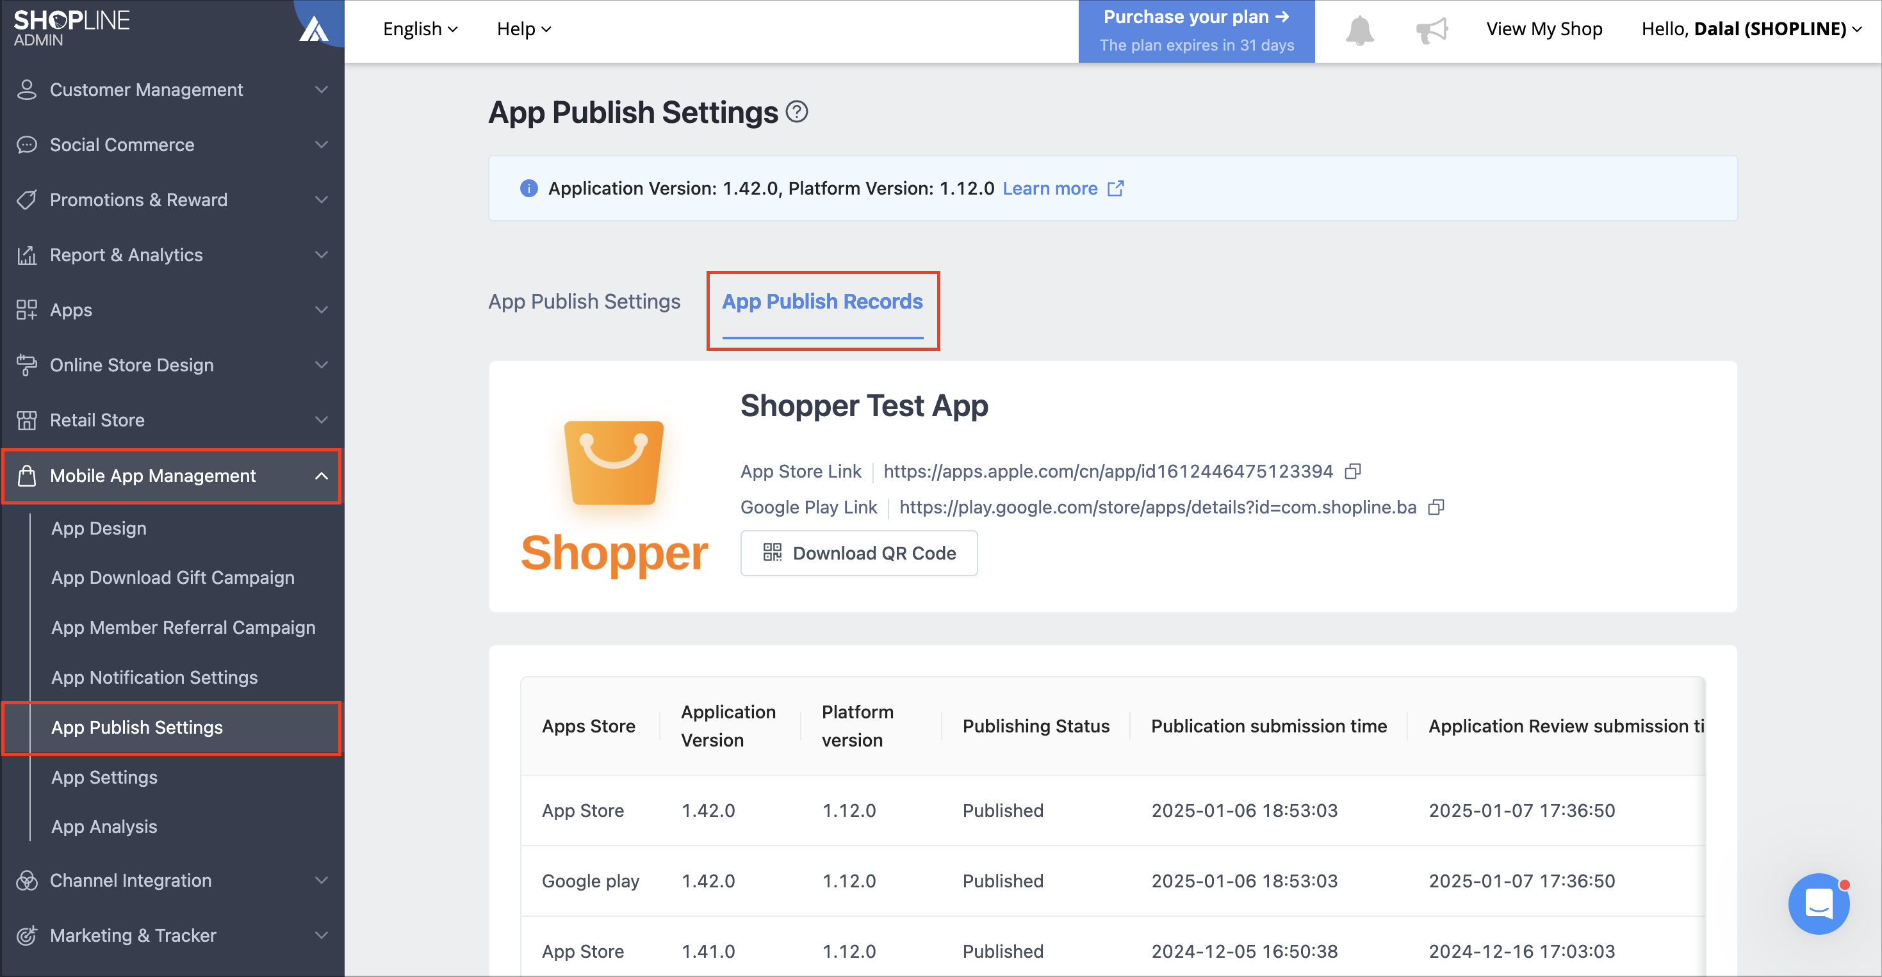
Task: Open App Design in sidebar
Action: coord(99,529)
